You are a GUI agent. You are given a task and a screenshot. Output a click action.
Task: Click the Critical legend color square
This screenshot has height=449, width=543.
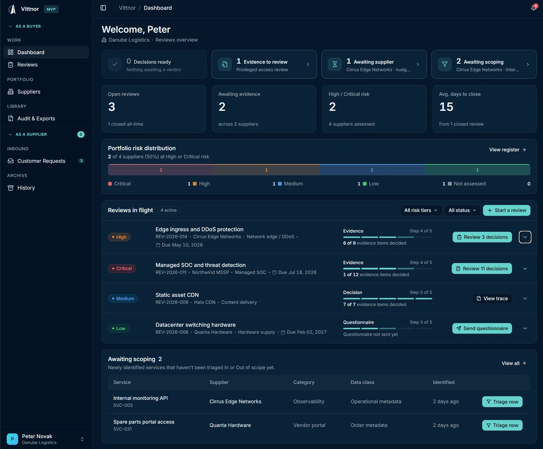[x=110, y=184]
